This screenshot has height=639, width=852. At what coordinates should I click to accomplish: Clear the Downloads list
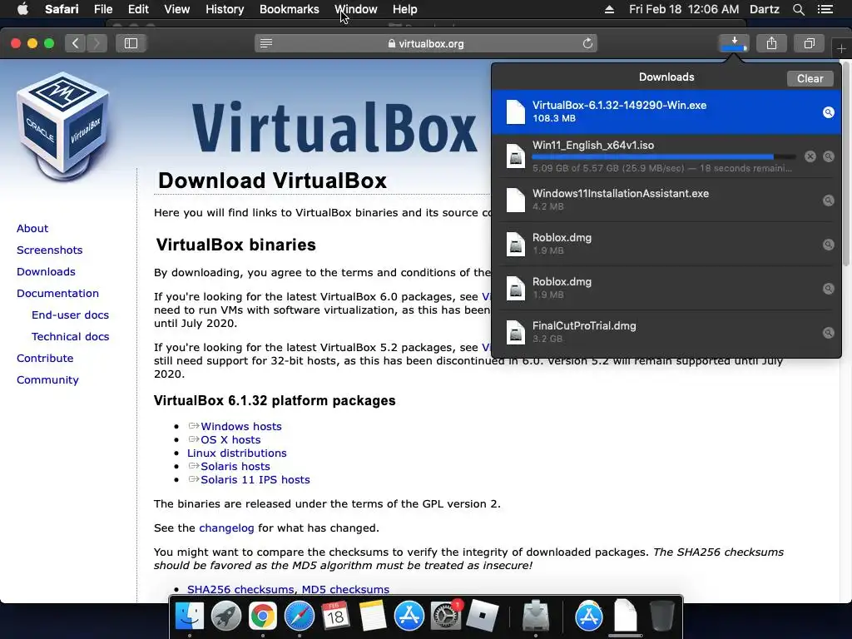810,79
